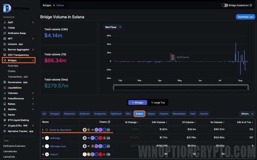The width and height of the screenshot is (257, 160).
Task: Collapse the Bridges sidebar section
Action: [33, 60]
